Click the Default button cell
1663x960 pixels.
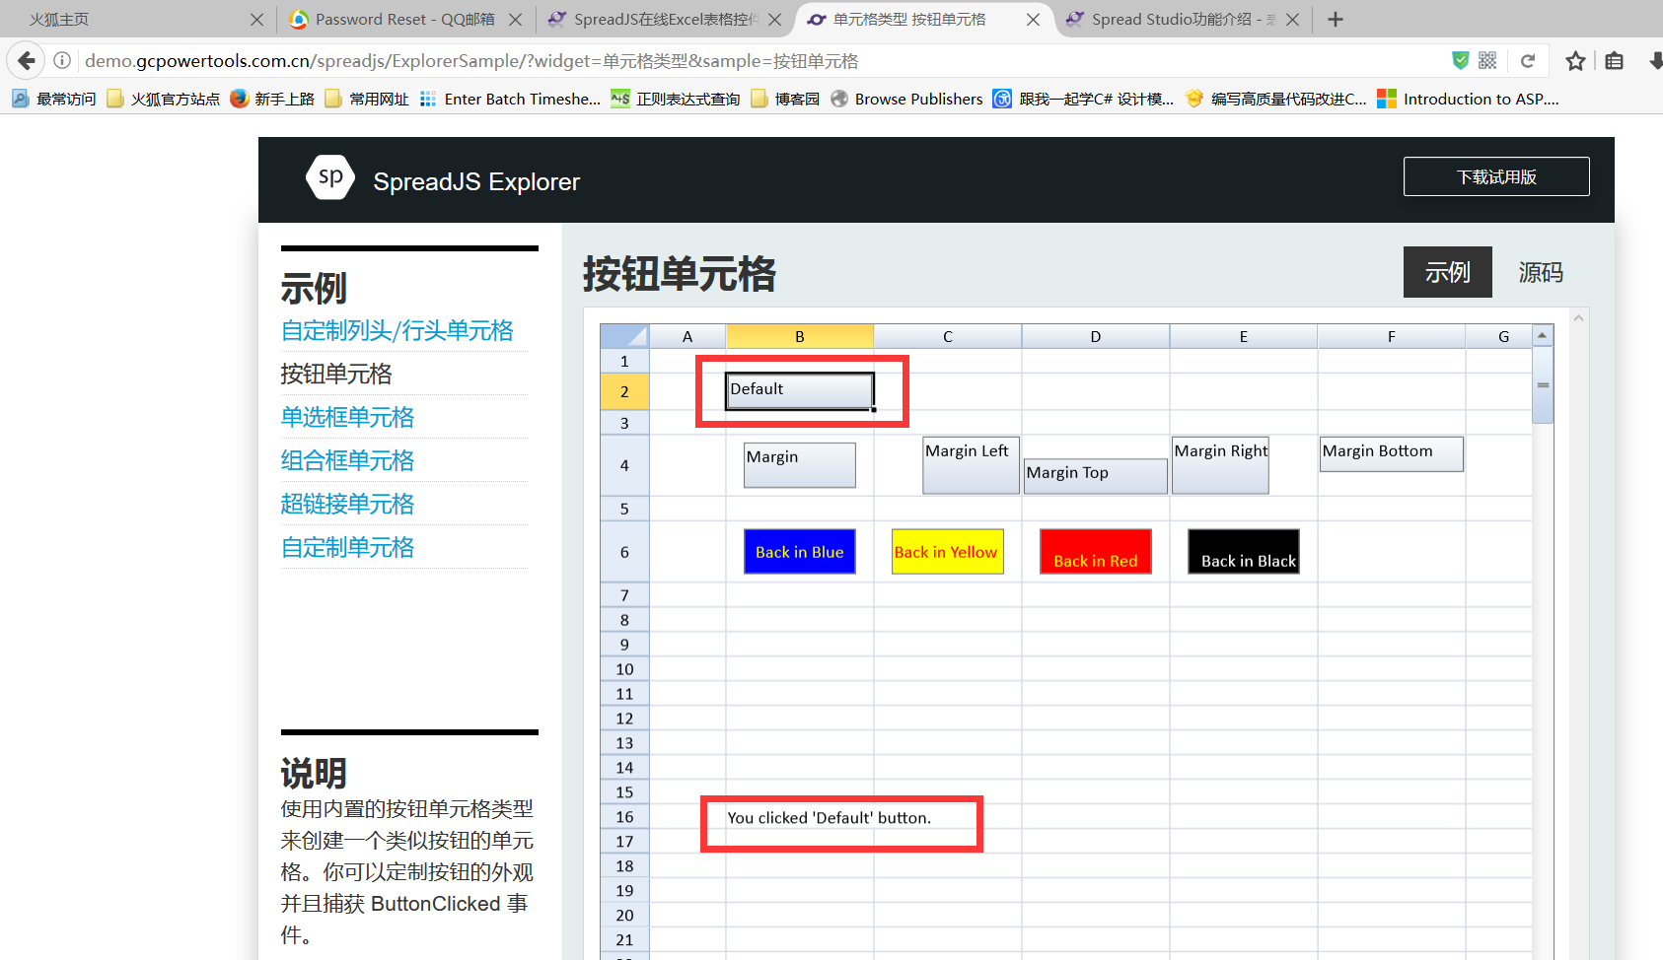(800, 390)
